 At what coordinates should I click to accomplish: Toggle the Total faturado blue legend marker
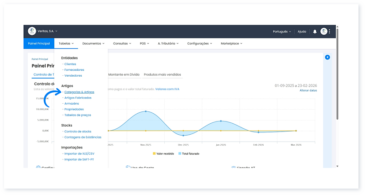(180, 153)
